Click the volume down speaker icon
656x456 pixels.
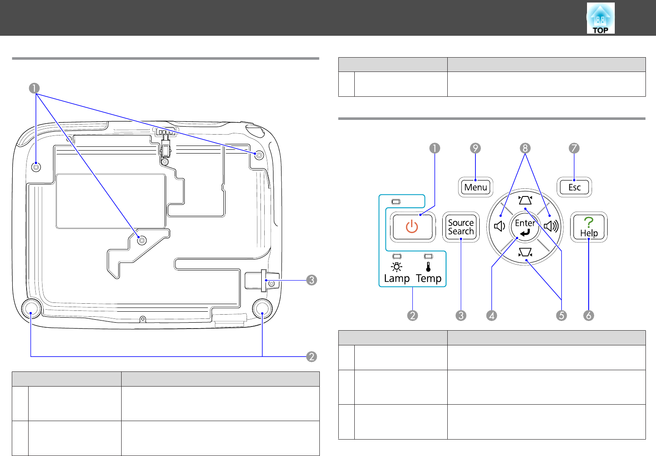499,227
